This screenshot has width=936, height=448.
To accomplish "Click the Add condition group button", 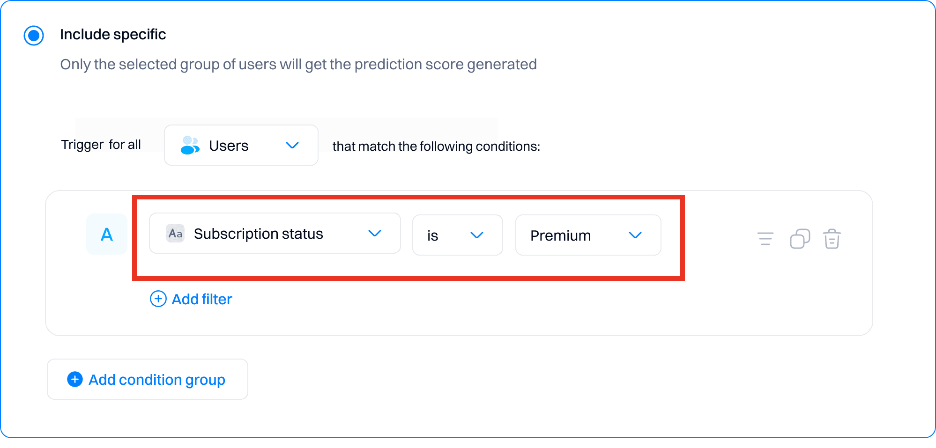I will pyautogui.click(x=147, y=379).
